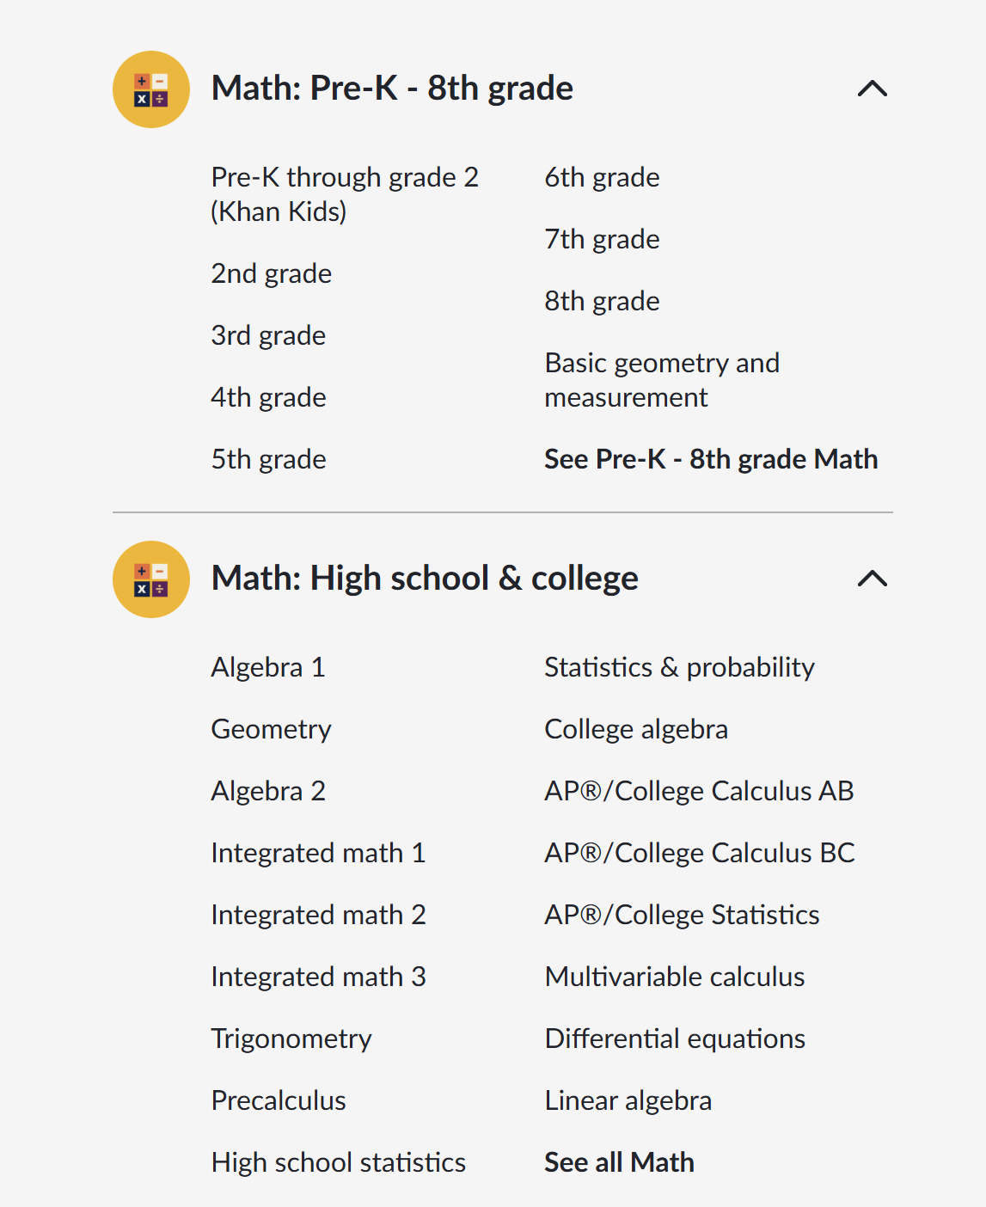Collapse the Math: High school & college section
This screenshot has width=986, height=1207.
pos(872,579)
